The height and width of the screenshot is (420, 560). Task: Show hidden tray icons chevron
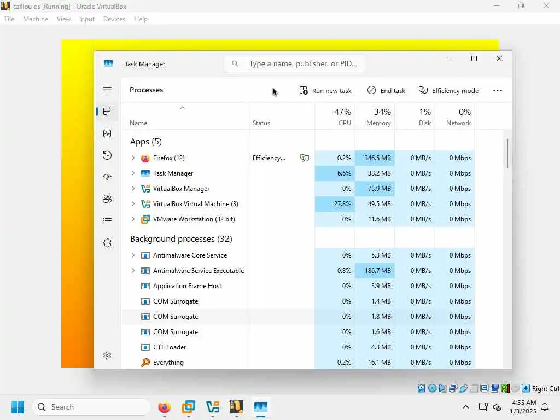(x=466, y=407)
